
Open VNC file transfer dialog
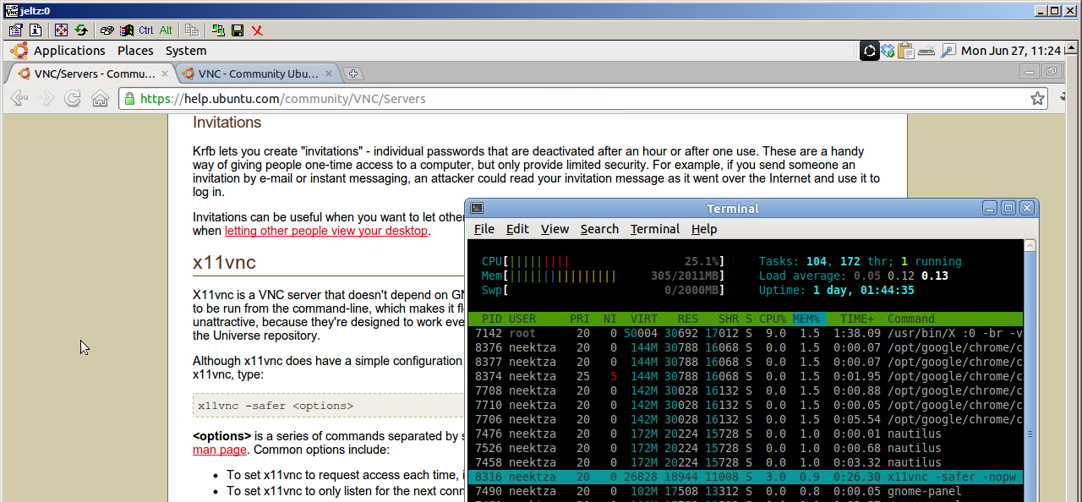(192, 30)
